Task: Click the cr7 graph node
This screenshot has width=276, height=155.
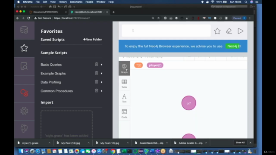Action: pos(189,103)
